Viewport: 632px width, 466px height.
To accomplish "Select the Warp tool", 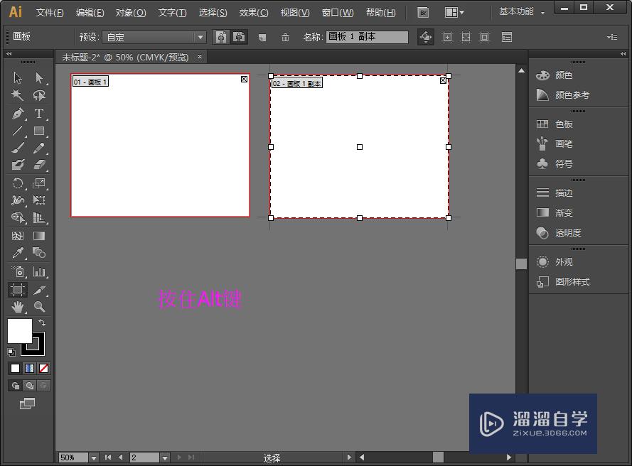I will pos(17,200).
